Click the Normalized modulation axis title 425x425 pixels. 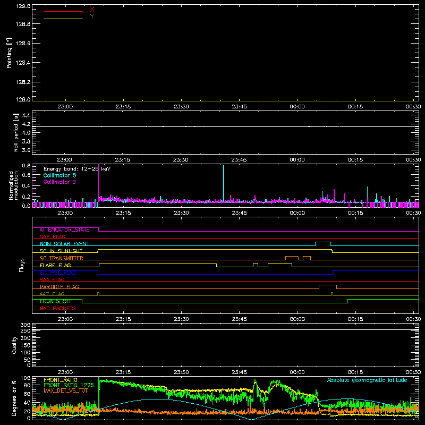click(13, 185)
